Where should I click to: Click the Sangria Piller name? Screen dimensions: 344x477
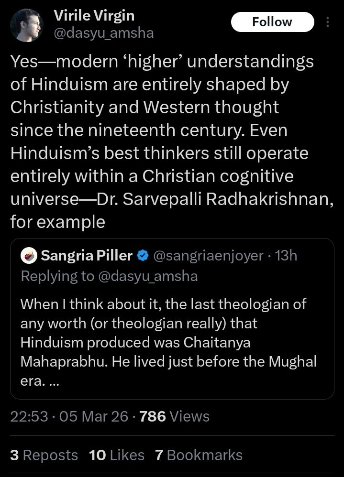(x=87, y=256)
